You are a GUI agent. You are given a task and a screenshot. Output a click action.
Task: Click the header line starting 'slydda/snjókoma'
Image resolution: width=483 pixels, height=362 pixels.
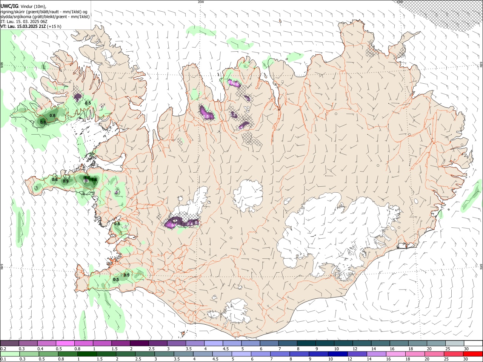[x=45, y=17]
